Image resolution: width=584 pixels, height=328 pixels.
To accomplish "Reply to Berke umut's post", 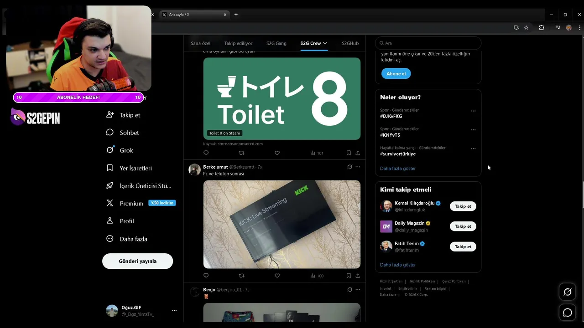I will click(206, 276).
